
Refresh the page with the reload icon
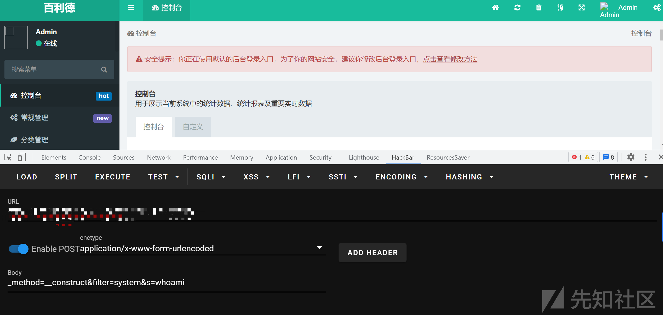[x=517, y=7]
